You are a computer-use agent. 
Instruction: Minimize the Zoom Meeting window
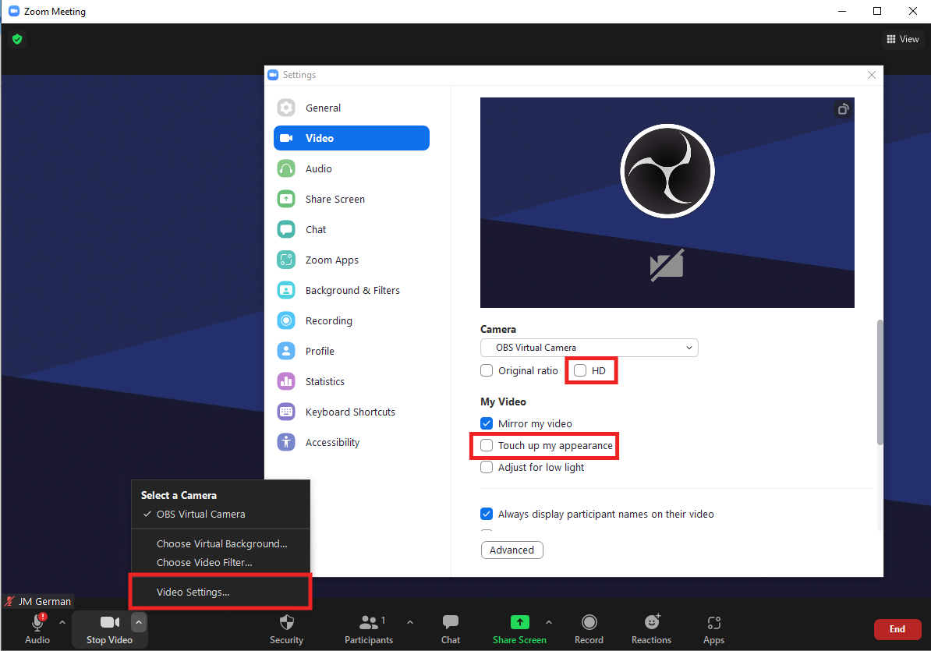click(x=842, y=11)
